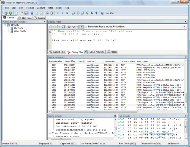Switch to the Capture1 tab
This screenshot has height=147, width=190.
[x=9, y=18]
